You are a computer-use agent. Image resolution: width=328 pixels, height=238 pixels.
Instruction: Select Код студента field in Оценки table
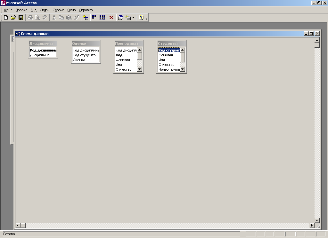pyautogui.click(x=86, y=55)
